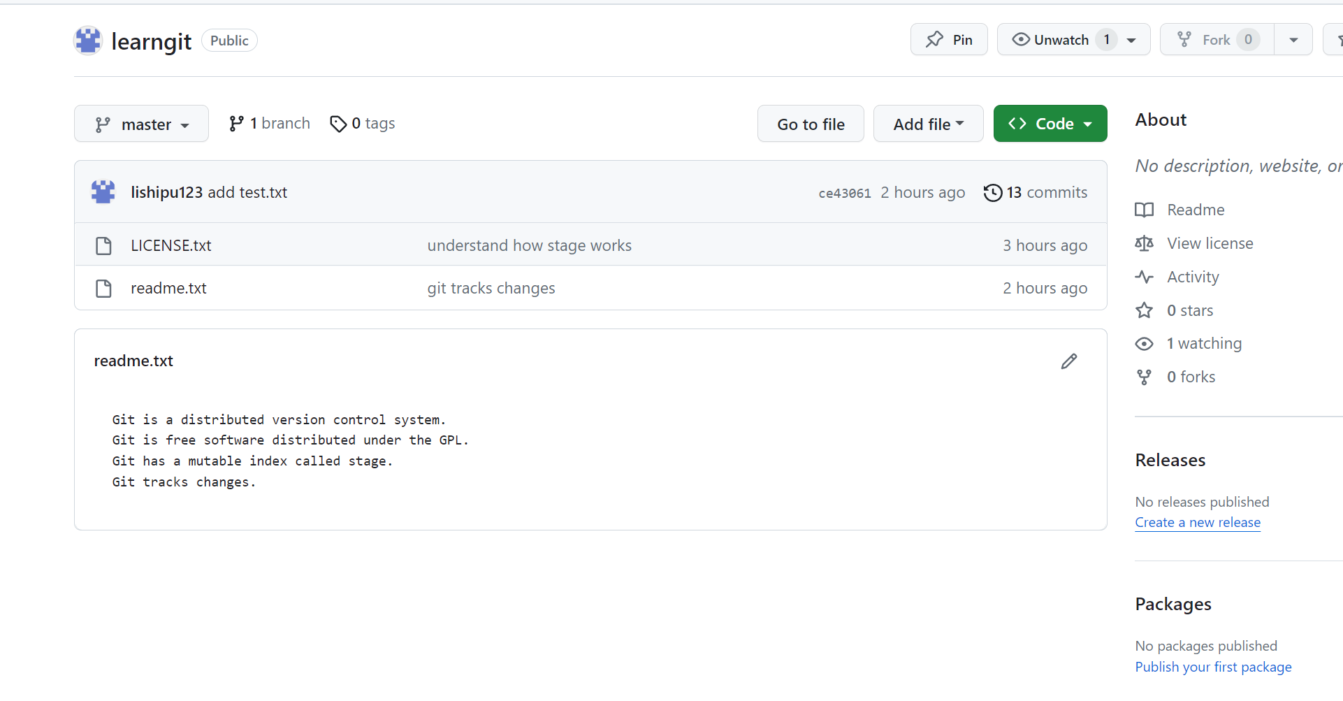View the 0 tags list
This screenshot has width=1343, height=701.
tap(363, 124)
